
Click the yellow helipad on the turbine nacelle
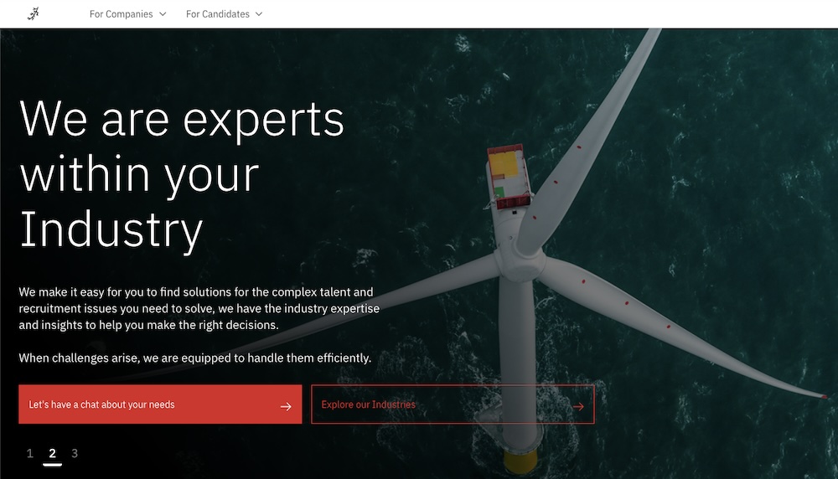pyautogui.click(x=504, y=164)
